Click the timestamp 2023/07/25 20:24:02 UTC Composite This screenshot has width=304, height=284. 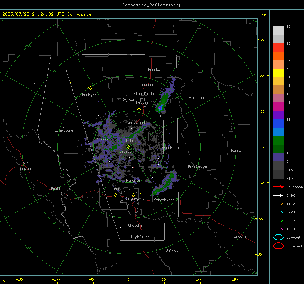47,14
